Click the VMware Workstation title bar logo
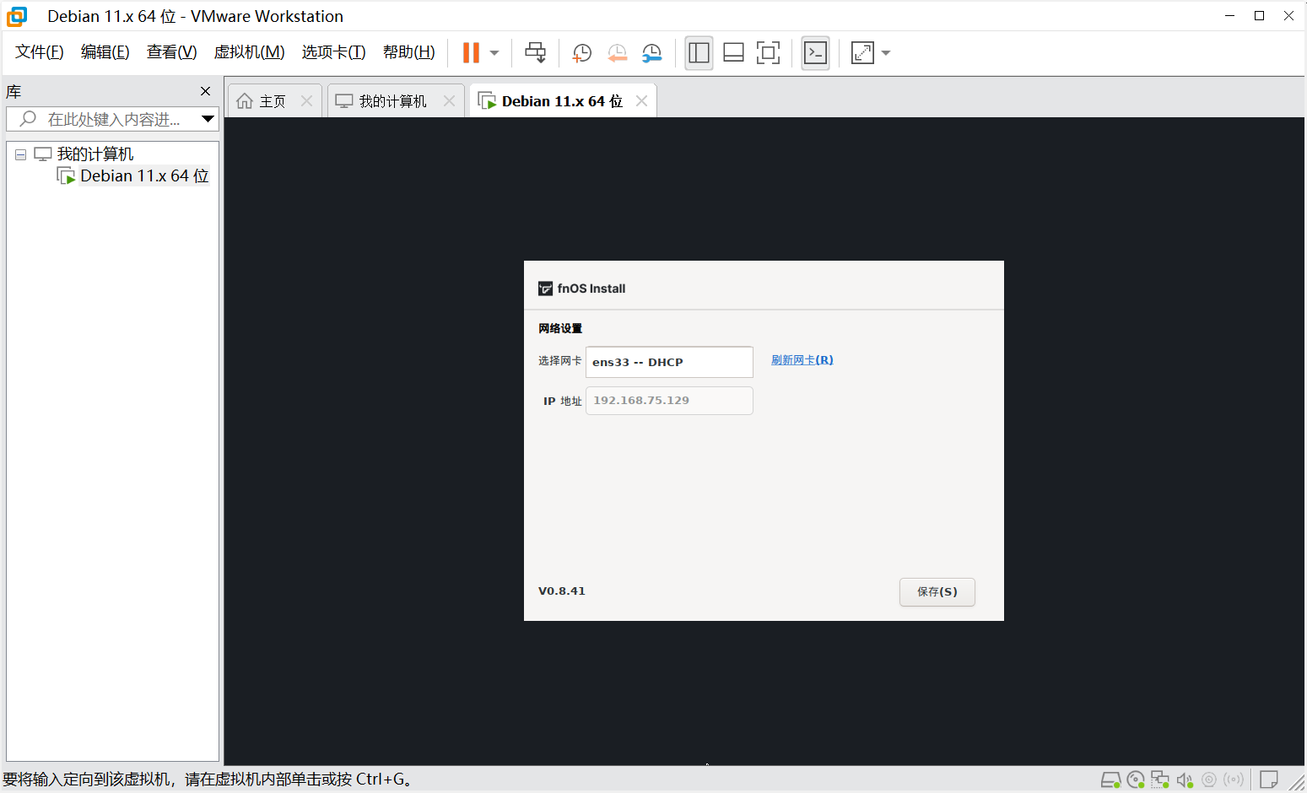The width and height of the screenshot is (1307, 793). point(17,16)
